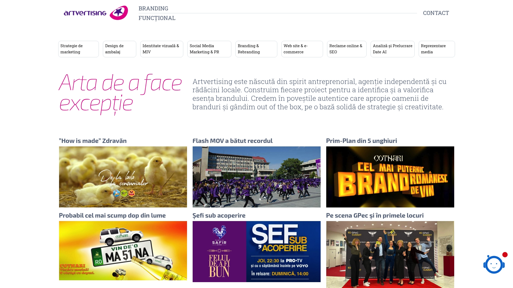
Task: Go to the CONTACT page
Action: pyautogui.click(x=436, y=13)
